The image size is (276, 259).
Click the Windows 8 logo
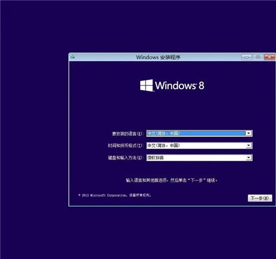[172, 85]
